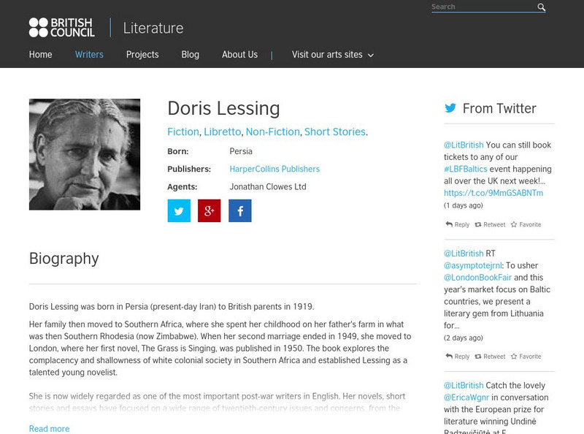Click the reply arrow under the second tweet
This screenshot has width=584, height=434.
click(x=458, y=357)
